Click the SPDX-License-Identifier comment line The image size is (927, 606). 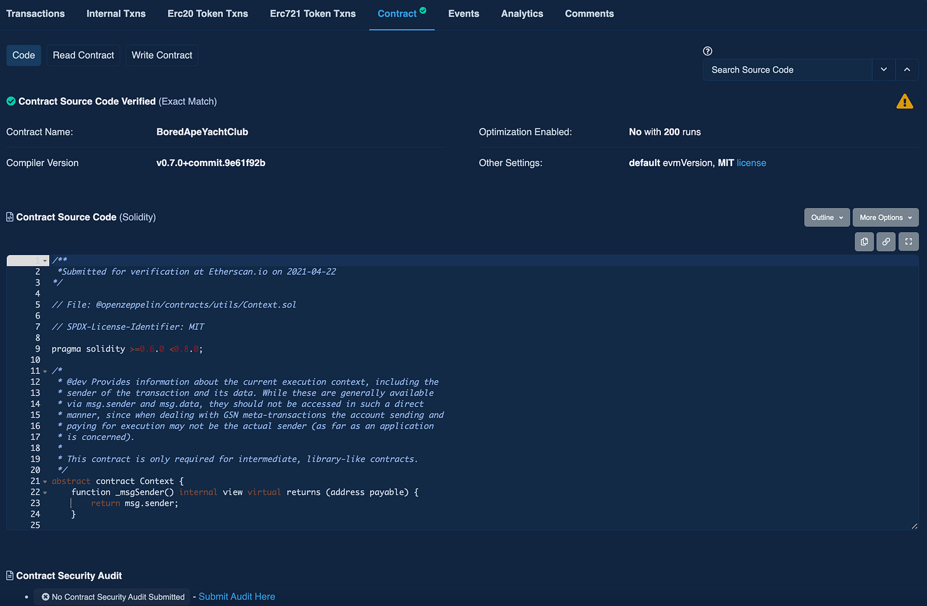[128, 326]
